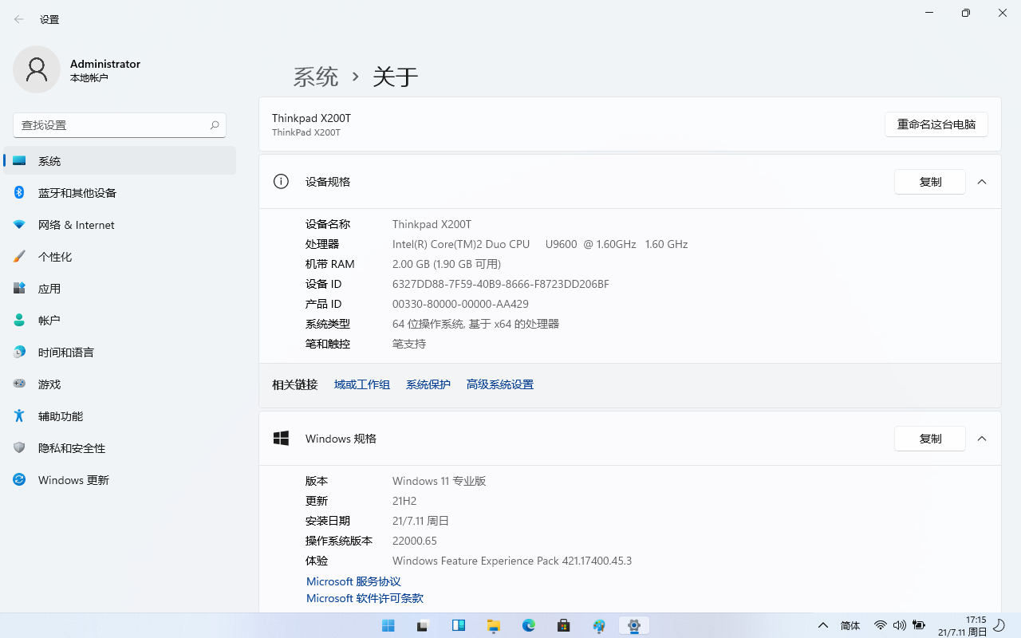1021x638 pixels.
Task: Copy device specs with 复制 button
Action: click(x=930, y=182)
